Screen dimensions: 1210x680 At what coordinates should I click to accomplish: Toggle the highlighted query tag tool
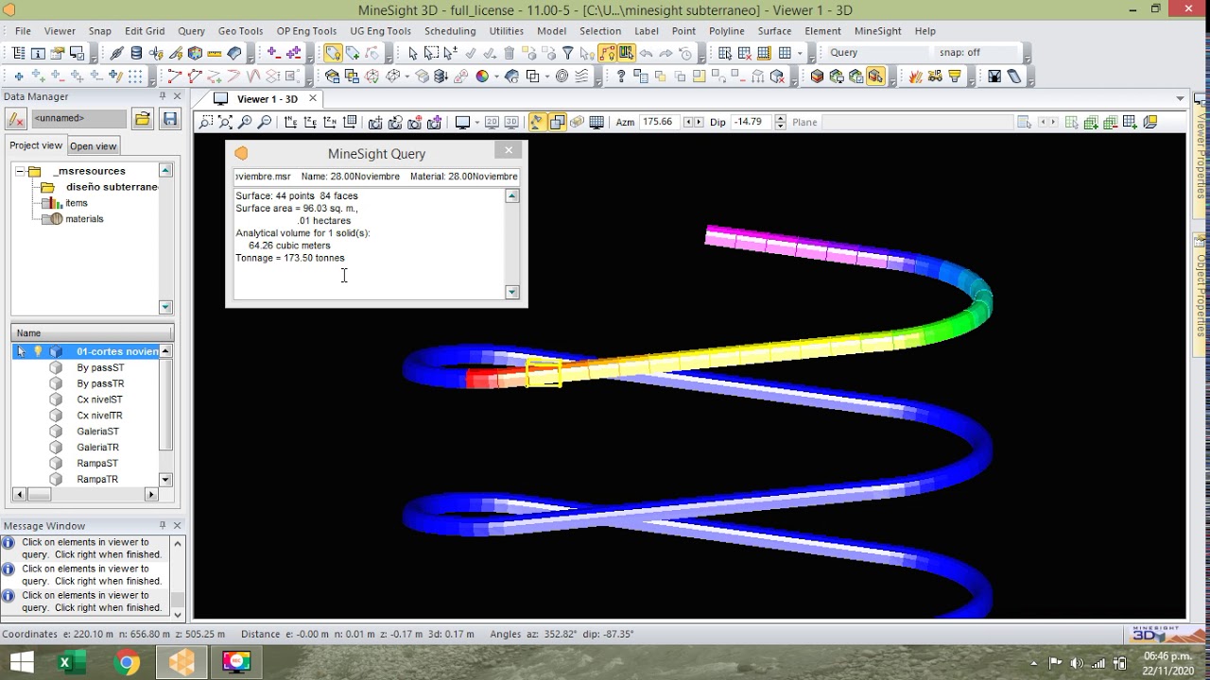333,53
